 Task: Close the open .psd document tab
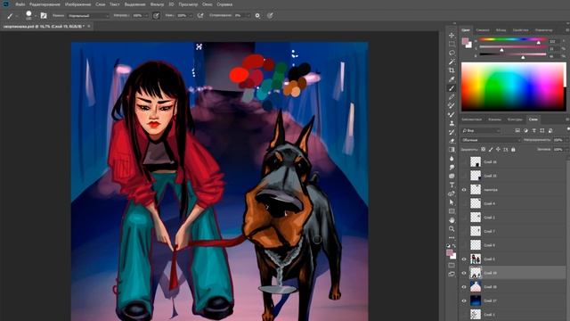(x=89, y=27)
